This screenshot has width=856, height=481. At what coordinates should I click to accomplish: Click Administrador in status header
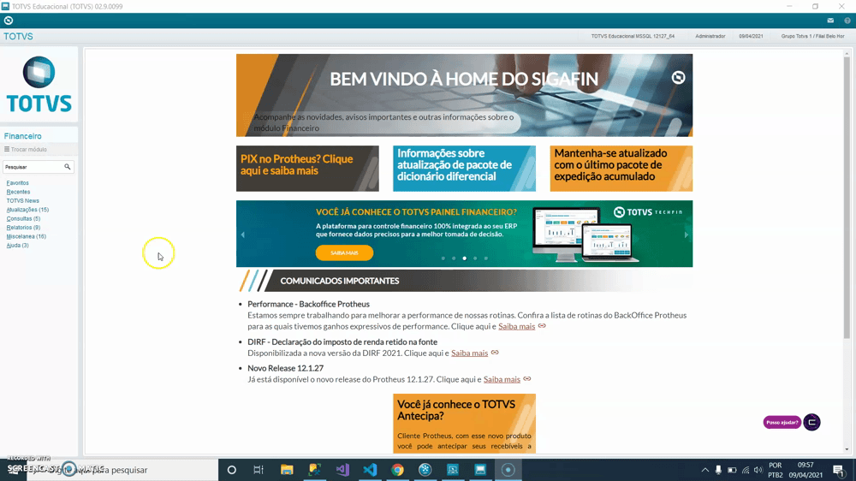coord(710,36)
